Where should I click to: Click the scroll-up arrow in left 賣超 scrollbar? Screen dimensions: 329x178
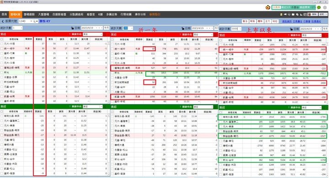pos(109,115)
